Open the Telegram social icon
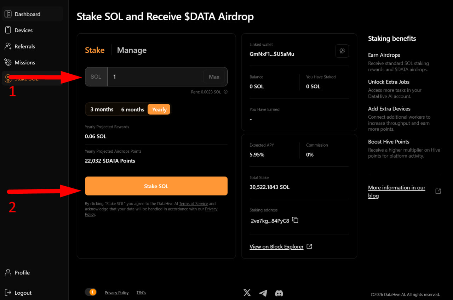 (263, 293)
